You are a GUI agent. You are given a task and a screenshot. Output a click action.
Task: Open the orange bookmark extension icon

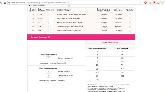(x=154, y=3)
